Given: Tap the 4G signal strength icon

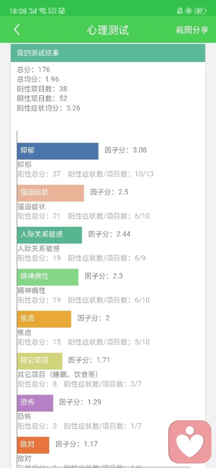Looking at the screenshot, I should click(33, 11).
